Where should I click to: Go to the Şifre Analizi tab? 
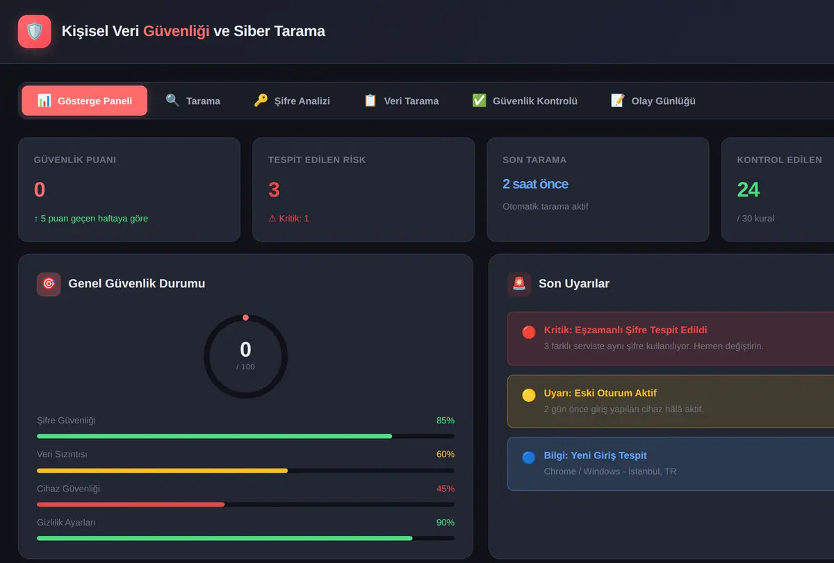(292, 101)
